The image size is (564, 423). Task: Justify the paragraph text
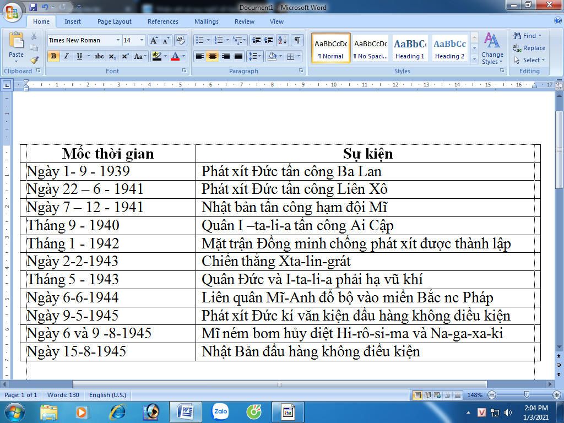tap(238, 56)
